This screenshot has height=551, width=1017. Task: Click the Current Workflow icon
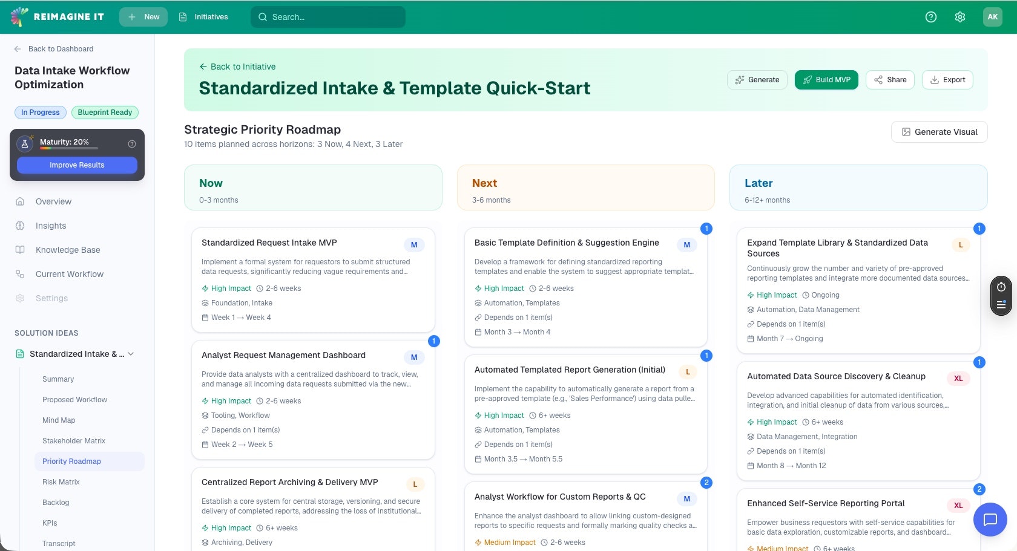coord(18,274)
